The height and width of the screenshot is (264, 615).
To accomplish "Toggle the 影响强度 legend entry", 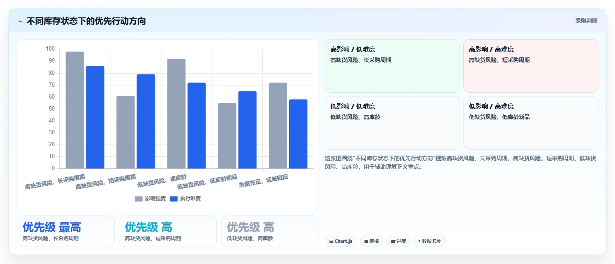I will point(150,199).
